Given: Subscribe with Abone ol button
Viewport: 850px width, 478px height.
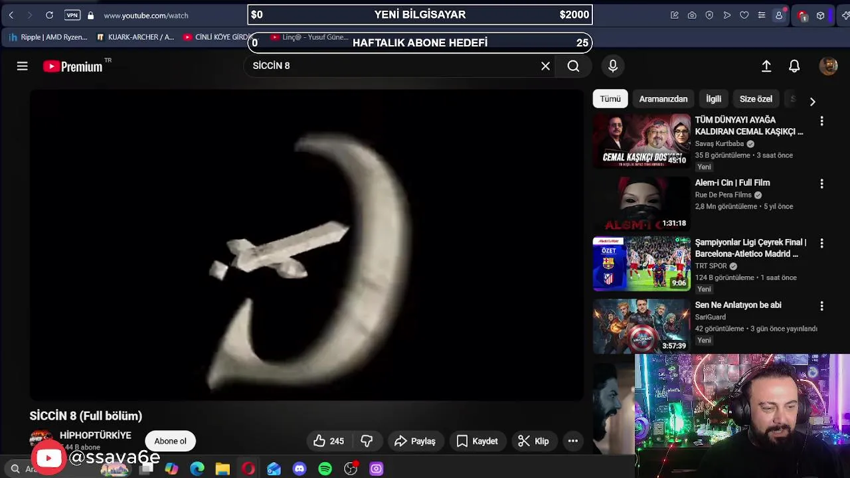Looking at the screenshot, I should 171,441.
